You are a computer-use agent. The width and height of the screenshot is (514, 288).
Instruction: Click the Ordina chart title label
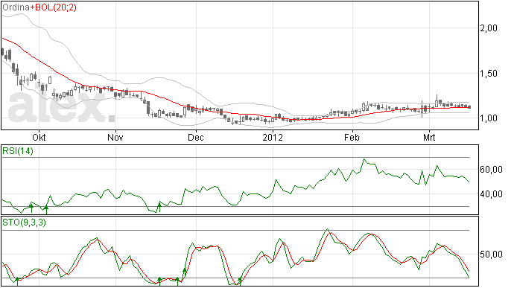(x=16, y=7)
